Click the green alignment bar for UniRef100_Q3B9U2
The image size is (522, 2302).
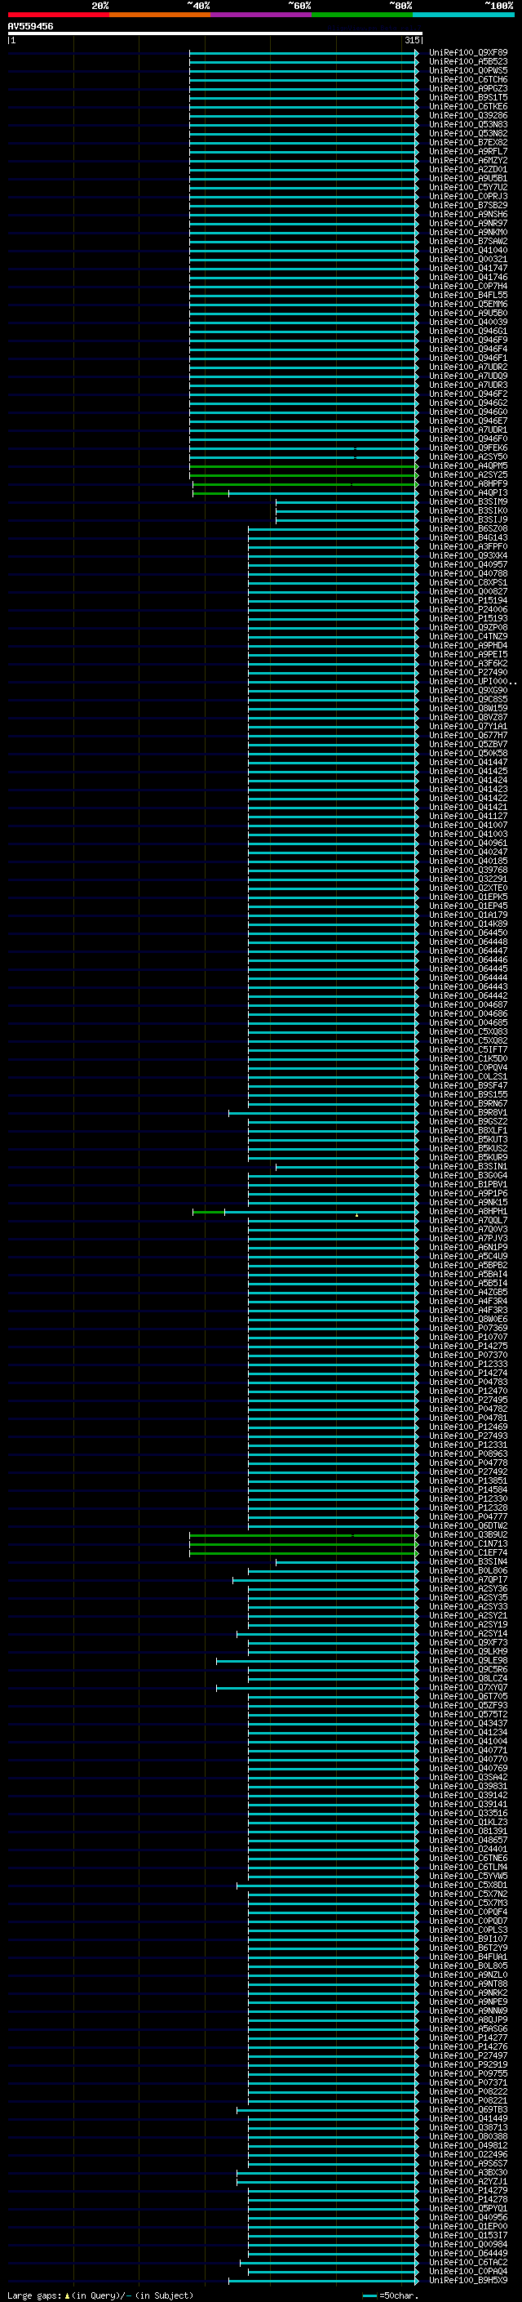pyautogui.click(x=303, y=1535)
